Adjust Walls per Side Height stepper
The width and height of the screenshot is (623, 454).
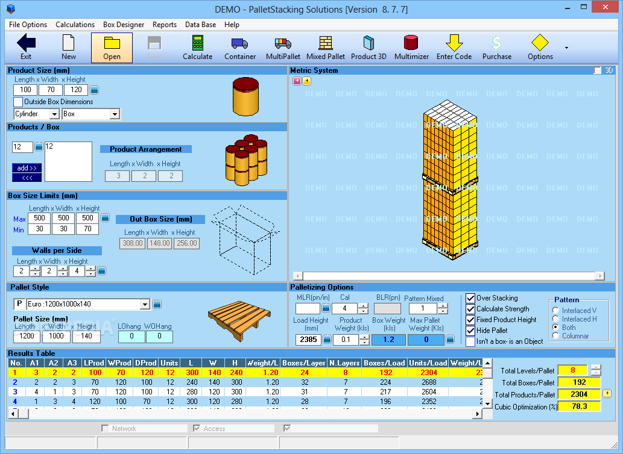click(x=90, y=271)
